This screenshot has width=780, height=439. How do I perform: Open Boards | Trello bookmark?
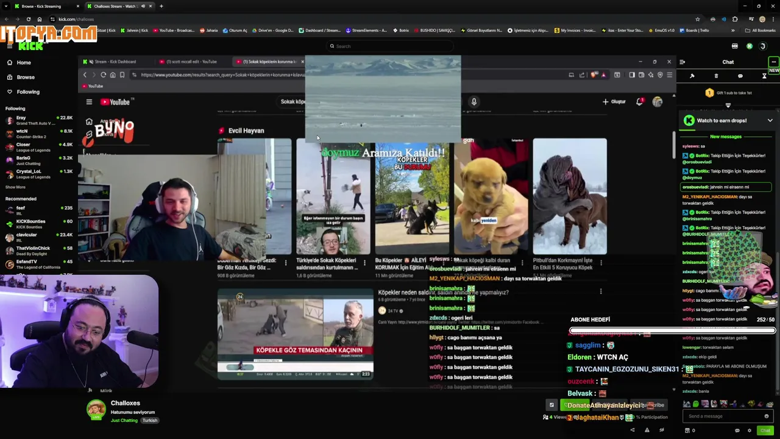coord(694,30)
